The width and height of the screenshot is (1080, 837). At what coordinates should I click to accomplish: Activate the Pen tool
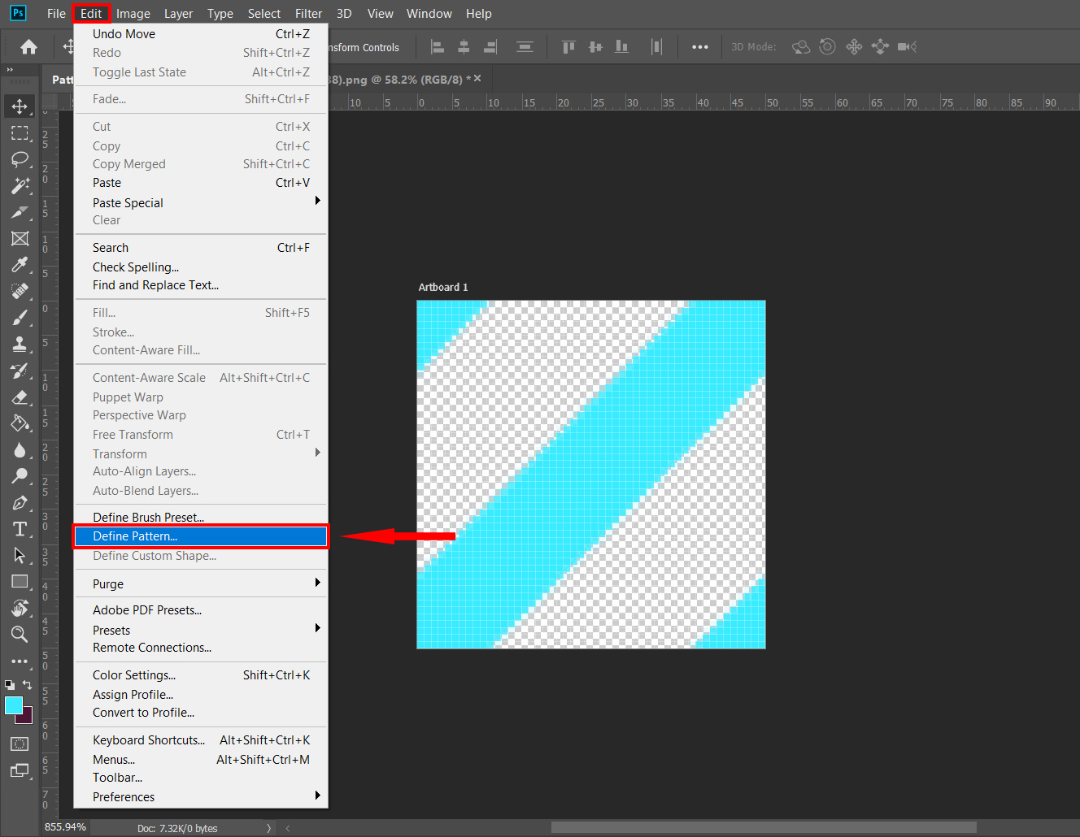pos(20,503)
